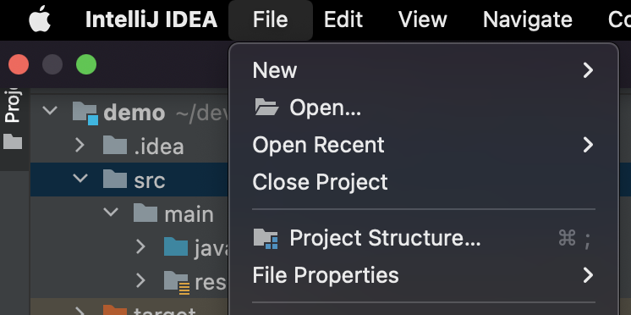Collapse the src folder node
631x315 pixels.
coord(80,178)
